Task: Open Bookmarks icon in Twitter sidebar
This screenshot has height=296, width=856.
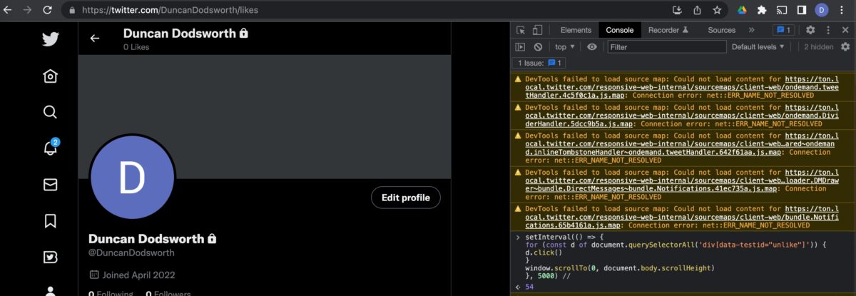Action: (x=50, y=221)
